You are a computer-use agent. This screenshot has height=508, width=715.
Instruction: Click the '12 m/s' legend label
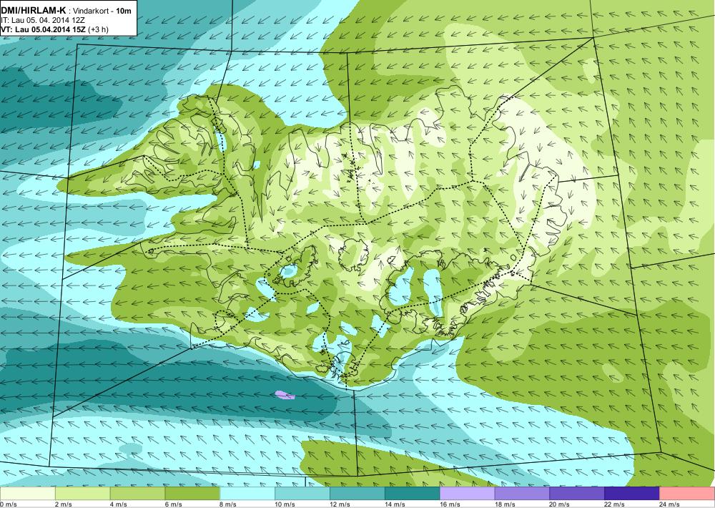click(x=340, y=504)
